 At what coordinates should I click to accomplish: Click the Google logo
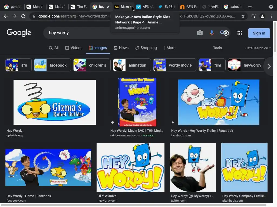coord(19,33)
